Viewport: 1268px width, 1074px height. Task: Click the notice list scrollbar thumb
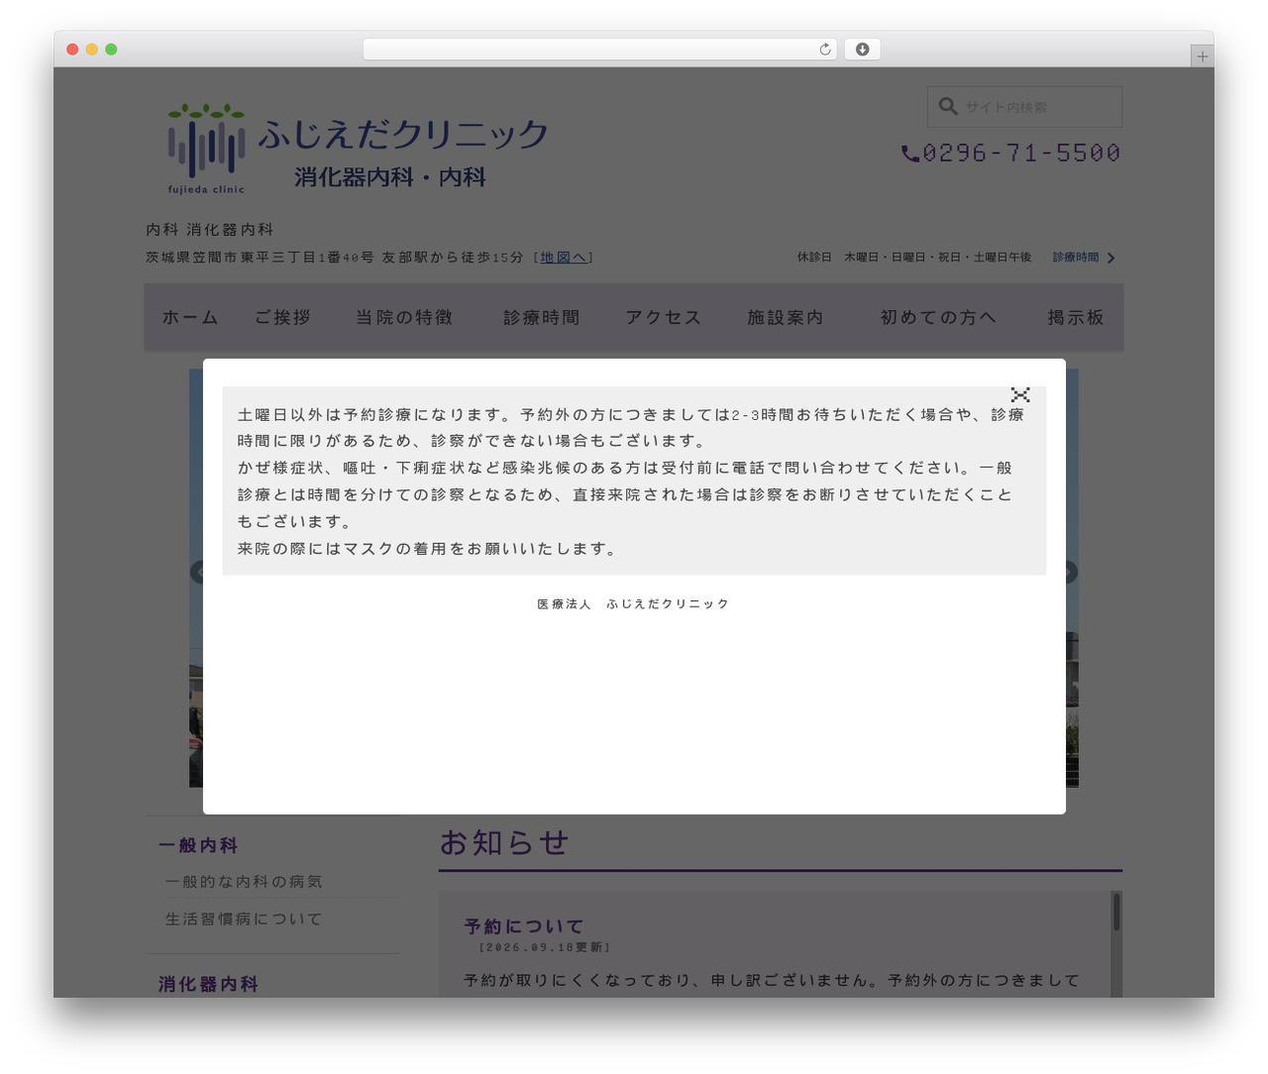point(1116,912)
